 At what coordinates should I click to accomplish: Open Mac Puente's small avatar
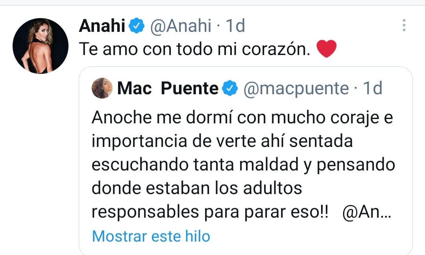[x=102, y=88]
